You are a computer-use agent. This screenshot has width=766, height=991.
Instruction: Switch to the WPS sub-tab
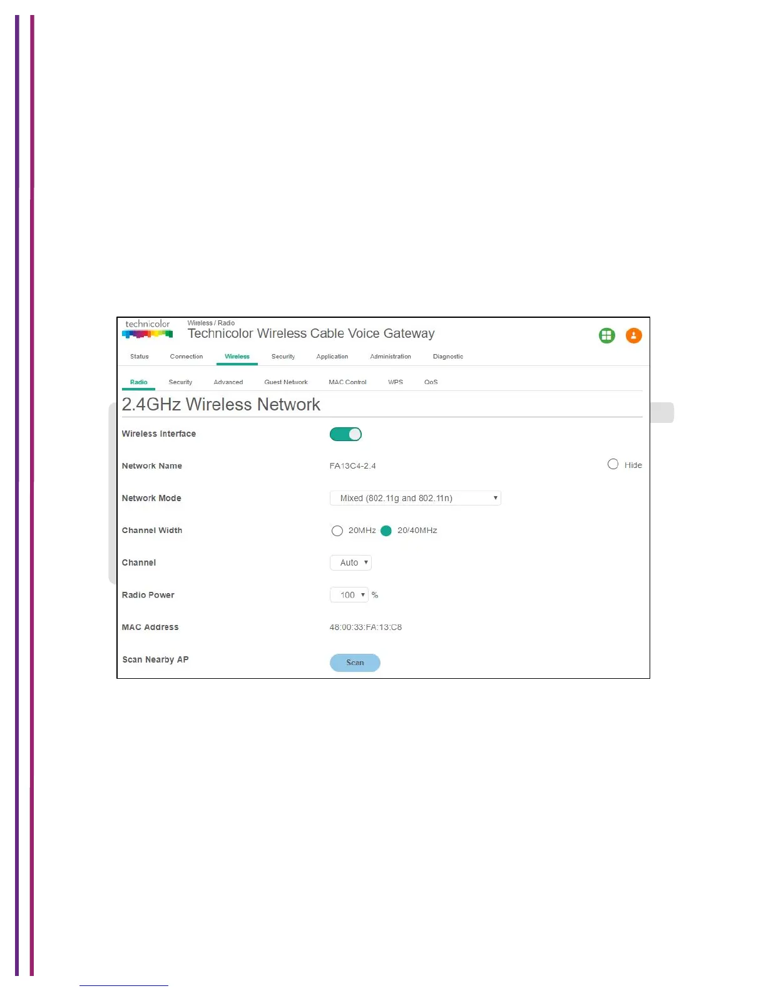(396, 382)
